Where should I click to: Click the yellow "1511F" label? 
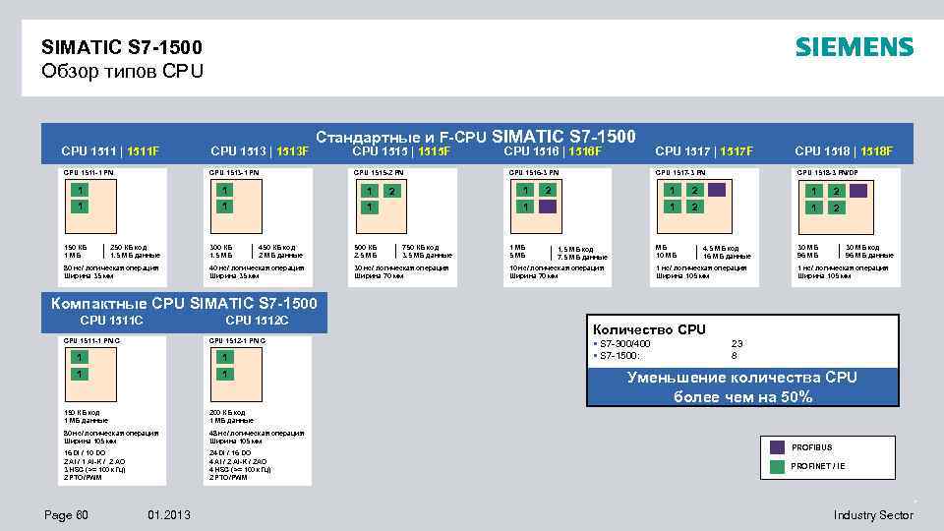point(144,151)
